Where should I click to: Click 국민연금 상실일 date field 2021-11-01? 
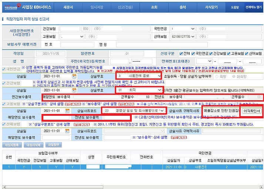point(57,76)
